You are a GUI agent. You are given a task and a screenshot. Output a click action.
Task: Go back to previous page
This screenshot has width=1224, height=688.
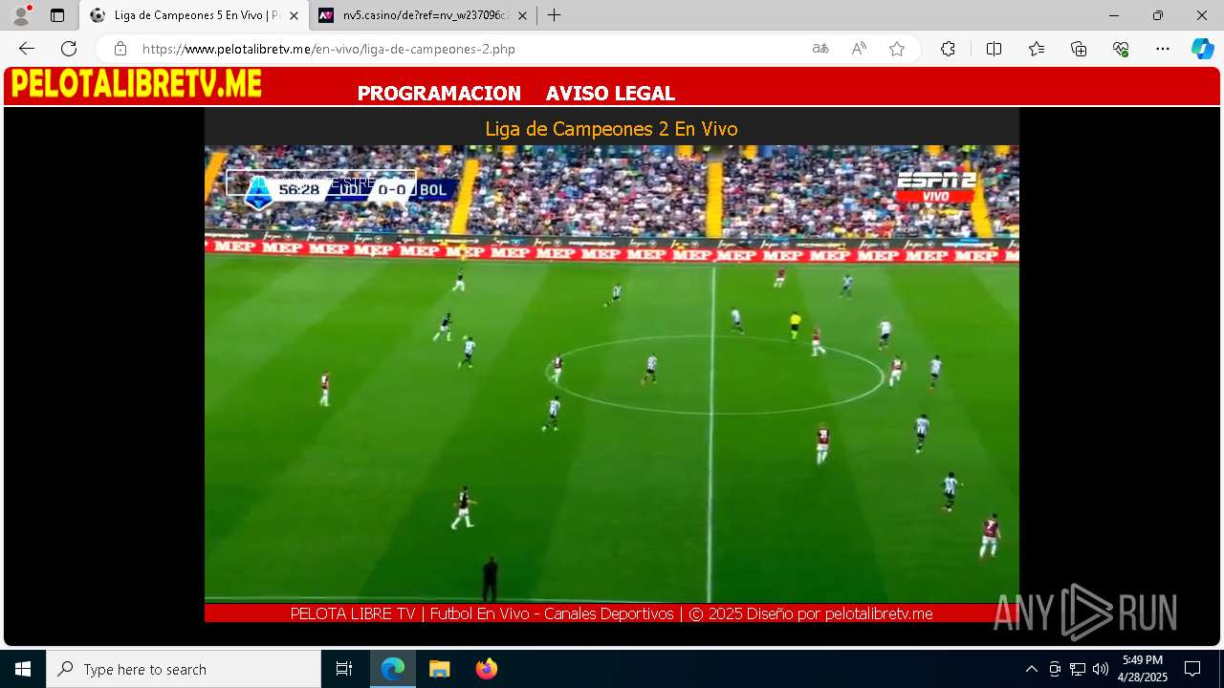[x=27, y=49]
